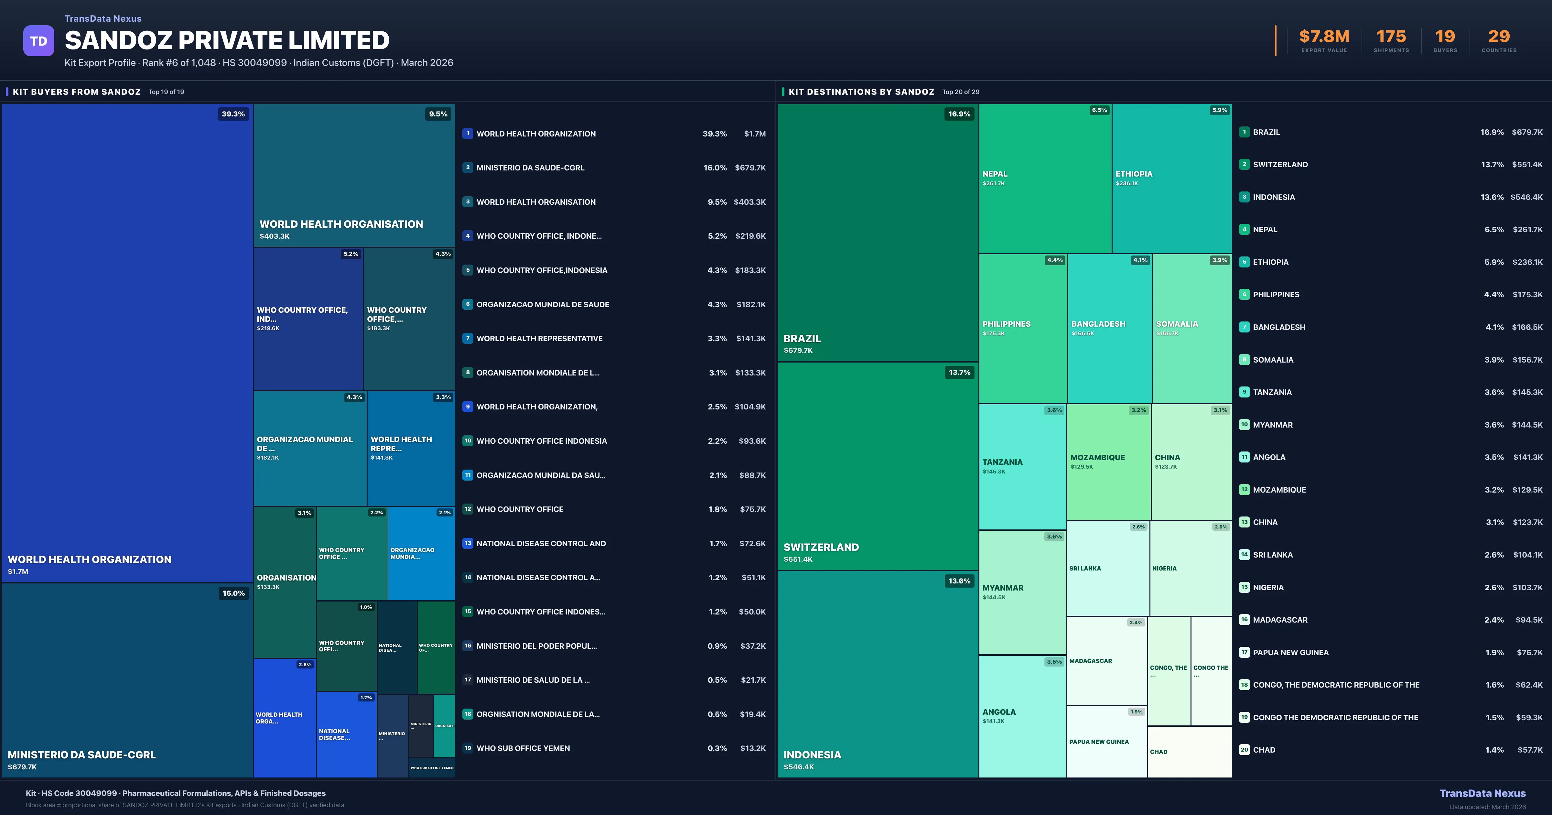1552x815 pixels.
Task: Click rank badge 19 beside WHO Sub Office Yemen
Action: 468,748
